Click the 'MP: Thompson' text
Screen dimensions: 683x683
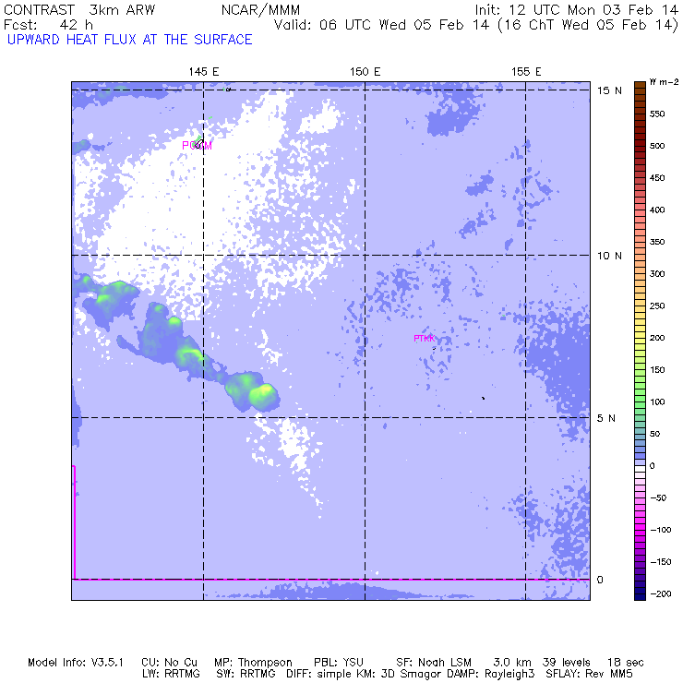point(253,663)
